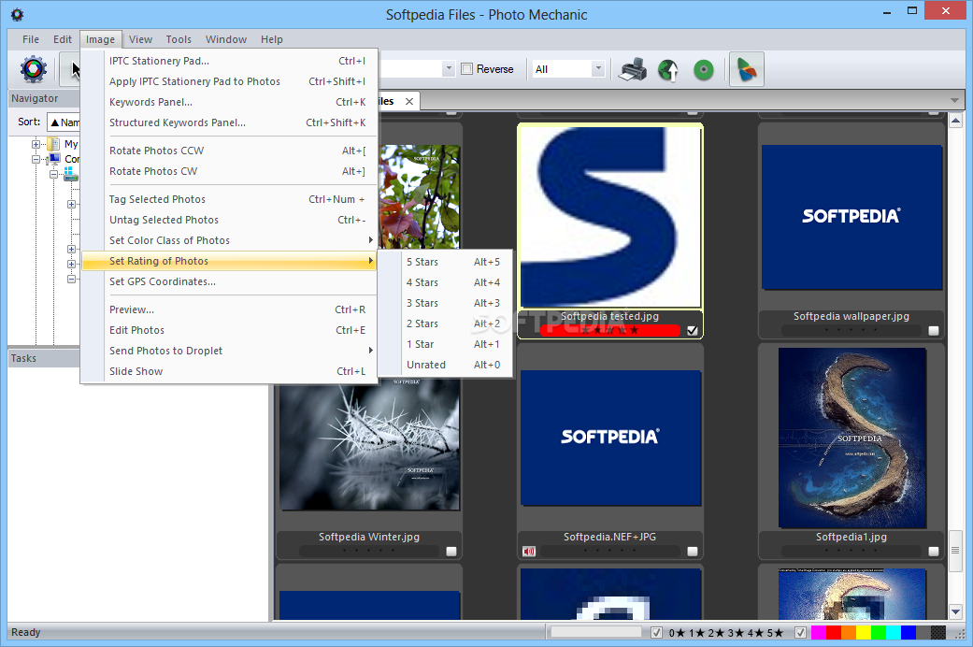The width and height of the screenshot is (973, 647).
Task: Open Set Color Class of Photos submenu
Action: point(230,240)
